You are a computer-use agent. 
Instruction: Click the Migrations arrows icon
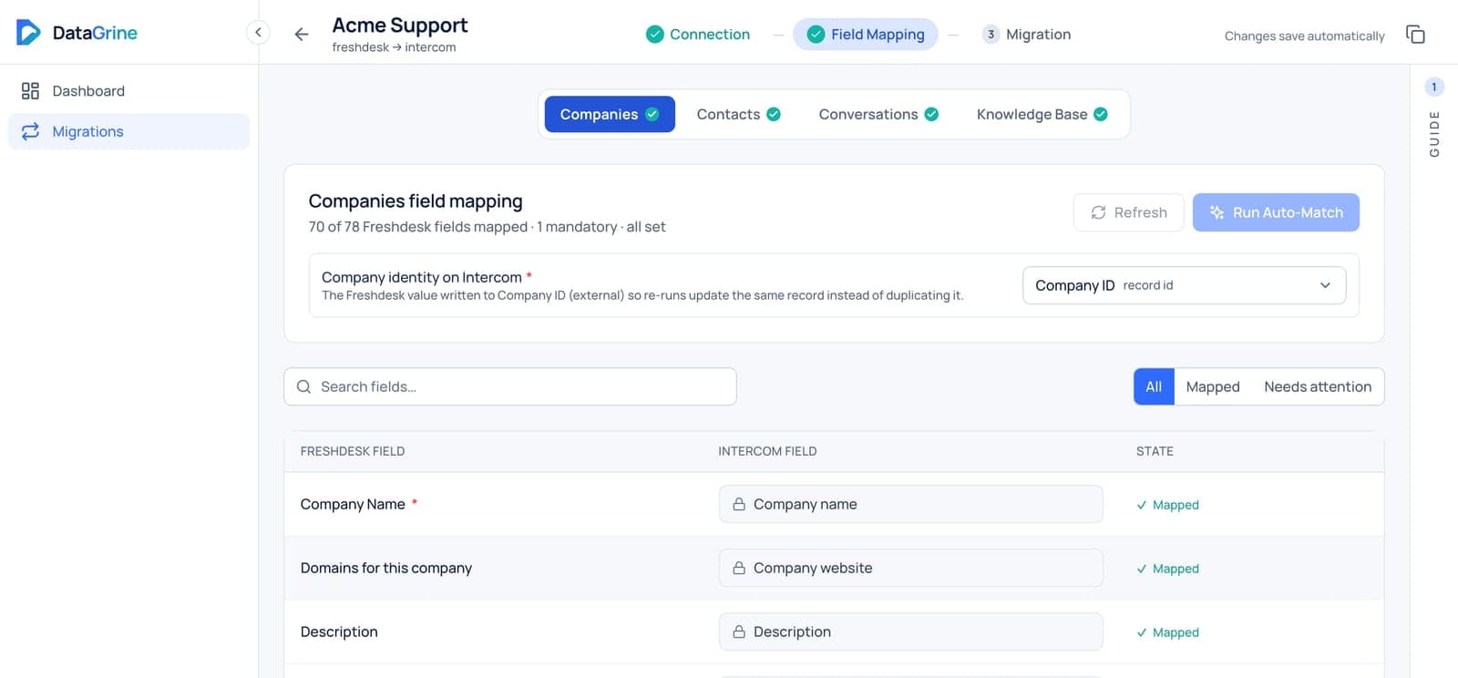tap(30, 131)
